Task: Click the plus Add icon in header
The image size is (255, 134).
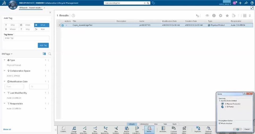Action: [240, 3]
